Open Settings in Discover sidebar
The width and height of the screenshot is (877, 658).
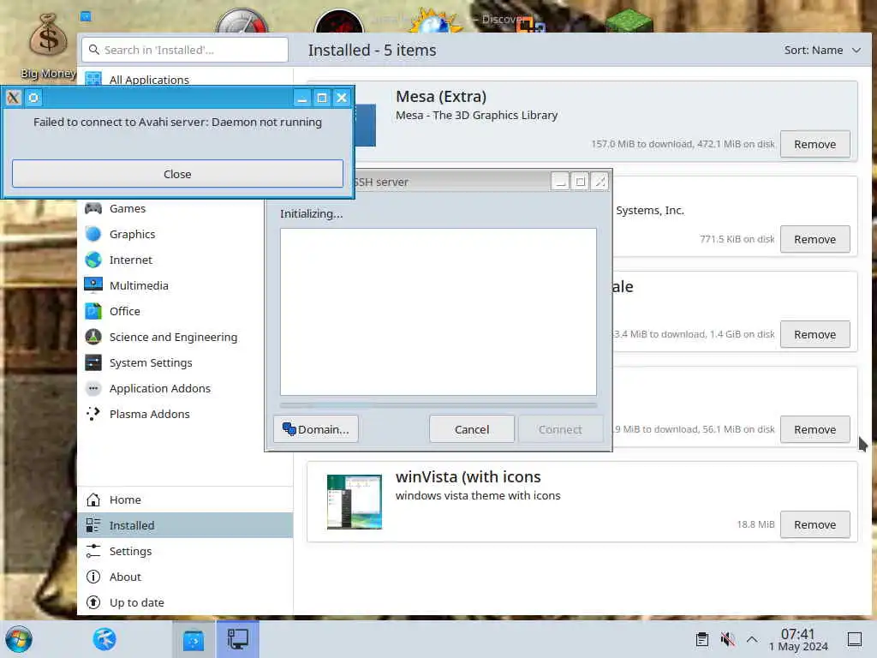pyautogui.click(x=185, y=551)
